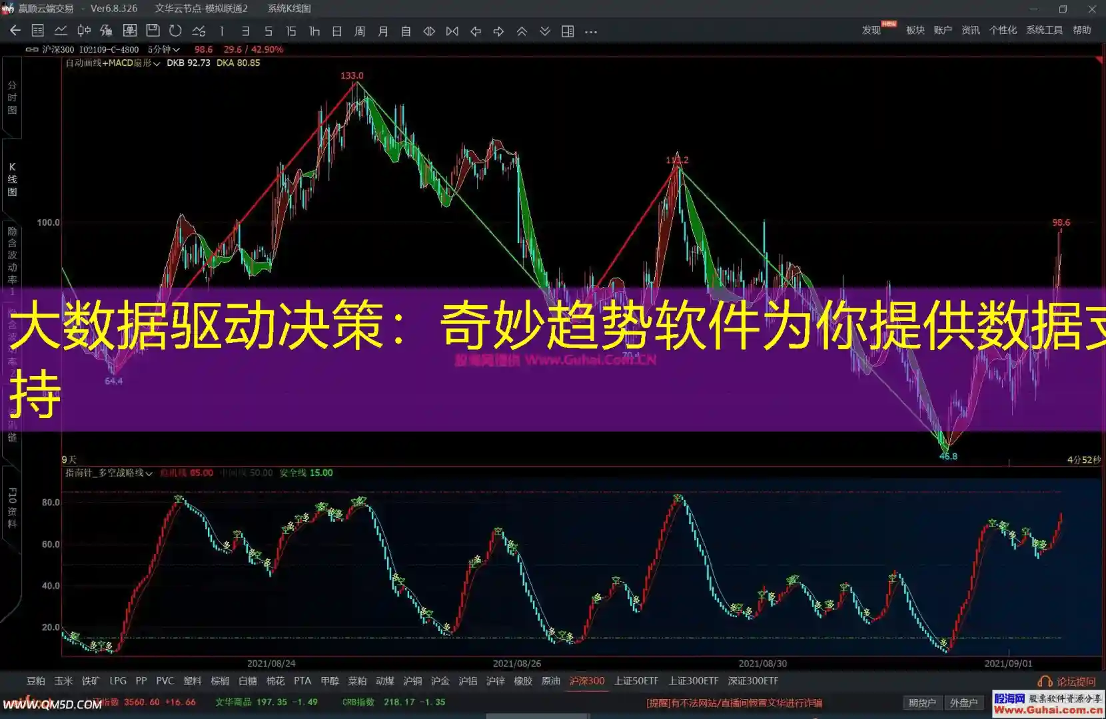Open the 账户 menu
1106x719 pixels.
click(943, 30)
